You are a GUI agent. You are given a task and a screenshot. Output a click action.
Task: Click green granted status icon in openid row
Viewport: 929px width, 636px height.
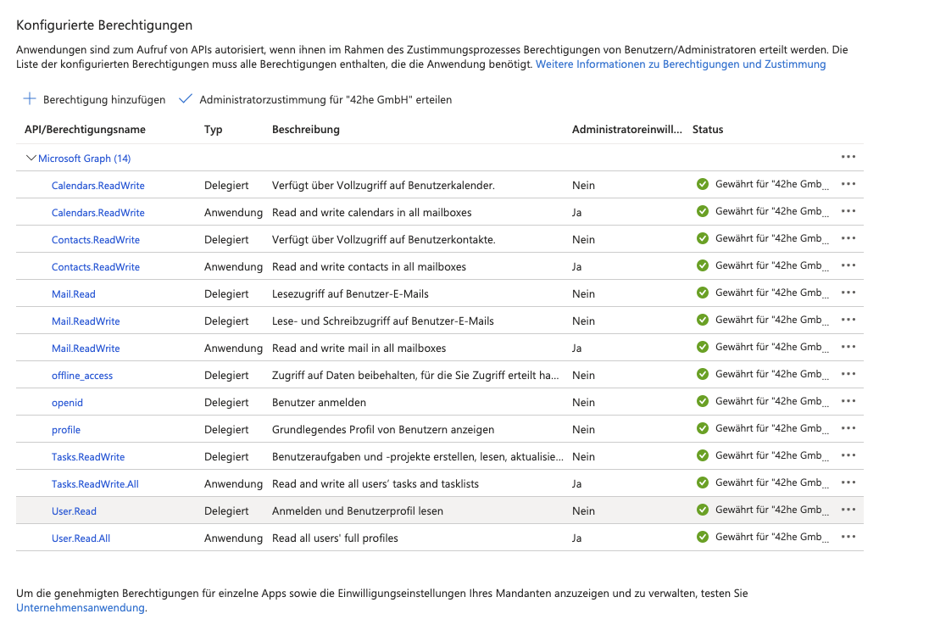pyautogui.click(x=703, y=402)
